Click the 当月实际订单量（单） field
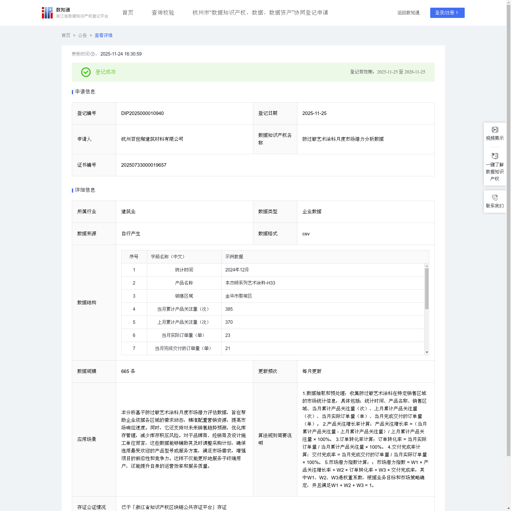This screenshot has height=511, width=511. pyautogui.click(x=184, y=335)
